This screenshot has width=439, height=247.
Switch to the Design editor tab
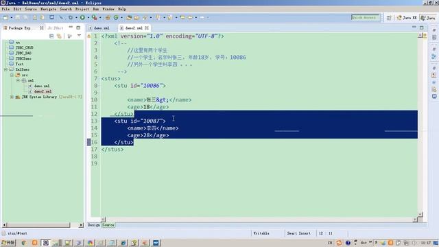93,225
